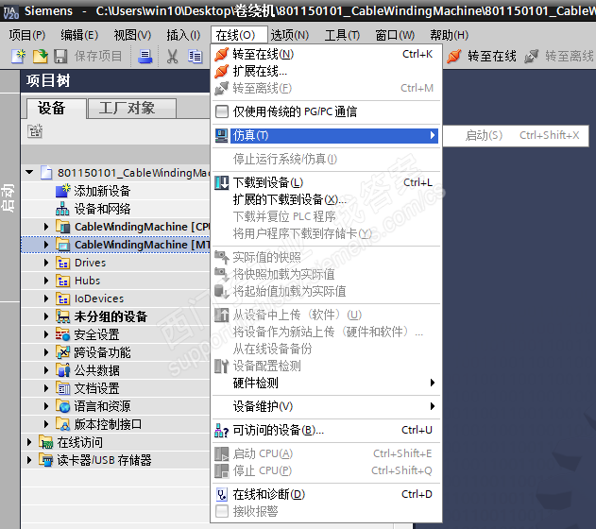Open the 项目(P) menu
Image resolution: width=596 pixels, height=529 pixels.
coord(27,35)
